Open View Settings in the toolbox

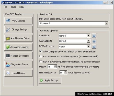point(18,21)
